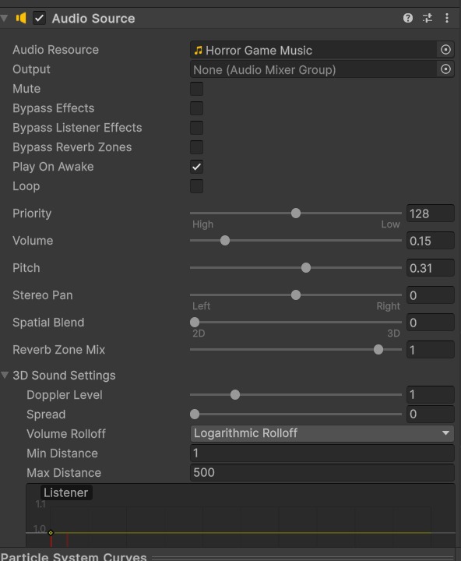The width and height of the screenshot is (461, 561).
Task: Open object picker for Output mixer group
Action: (x=445, y=69)
